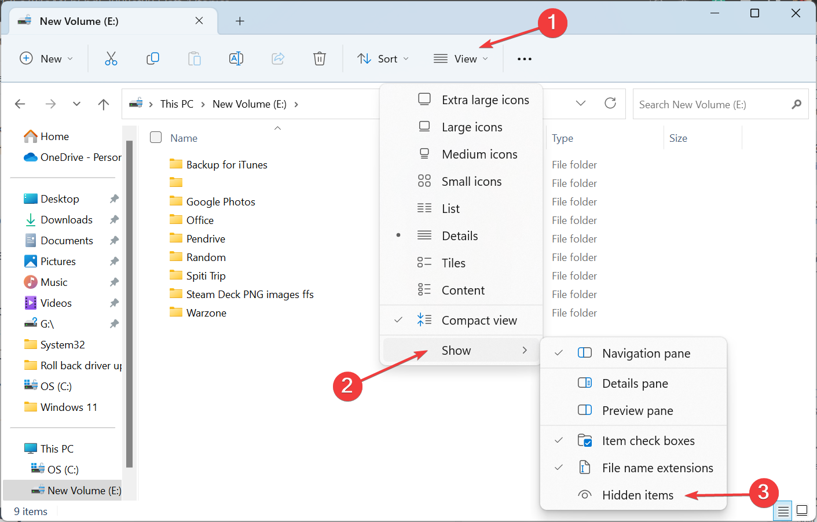Screen dimensions: 817x522
Task: Click the Rename icon in toolbar
Action: point(236,58)
